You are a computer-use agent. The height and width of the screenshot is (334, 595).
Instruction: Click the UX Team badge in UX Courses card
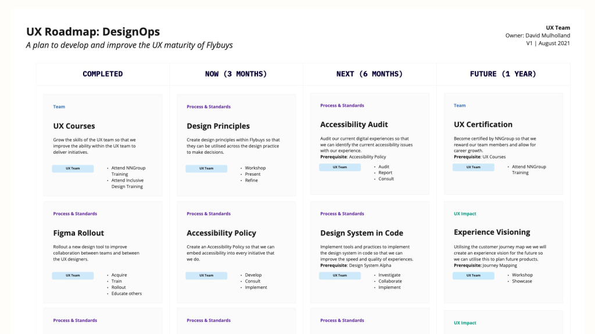pos(73,169)
